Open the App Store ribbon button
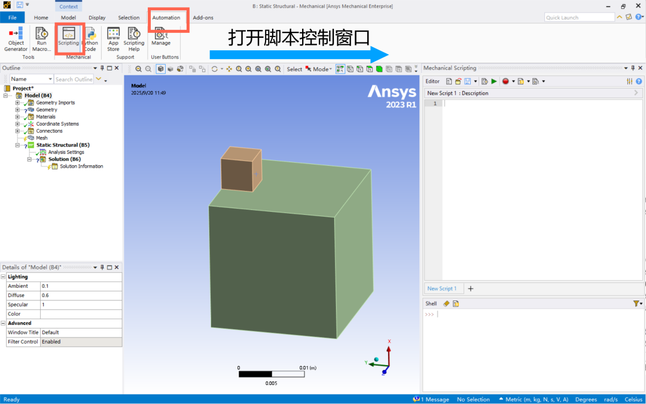Image resolution: width=646 pixels, height=404 pixels. coord(113,38)
